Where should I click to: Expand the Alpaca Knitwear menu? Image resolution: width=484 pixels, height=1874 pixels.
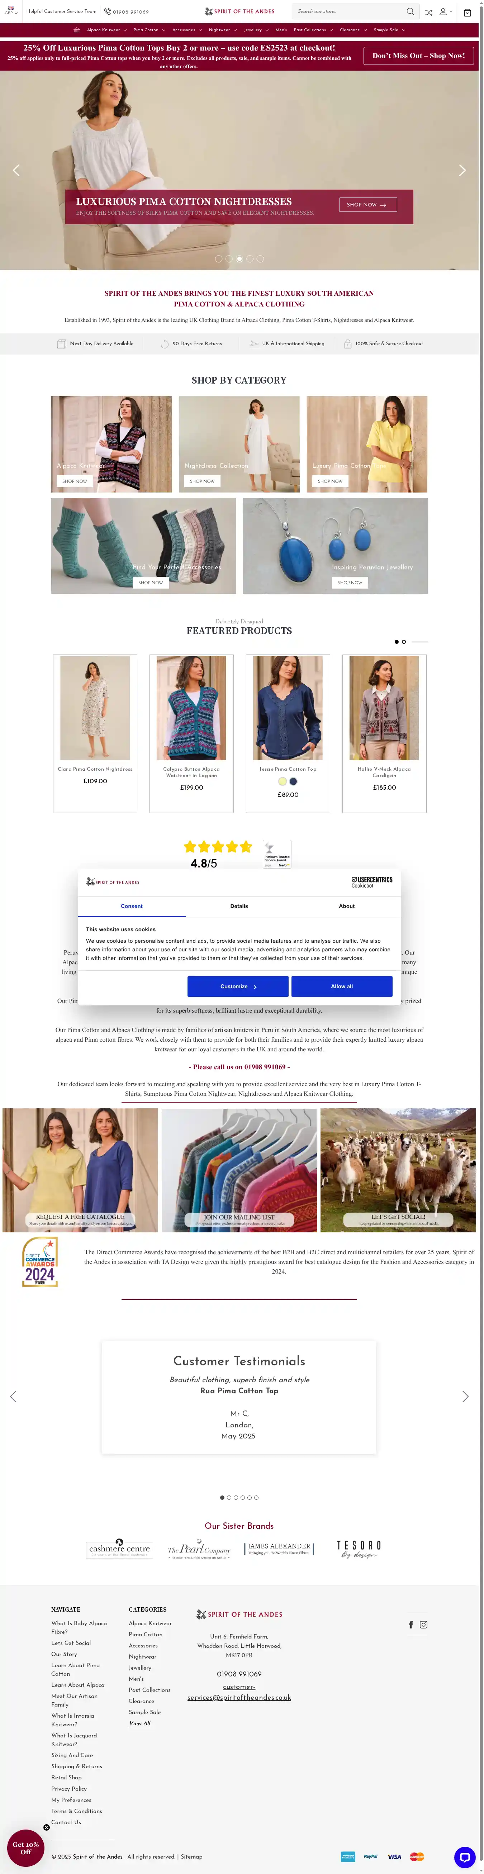pyautogui.click(x=107, y=30)
